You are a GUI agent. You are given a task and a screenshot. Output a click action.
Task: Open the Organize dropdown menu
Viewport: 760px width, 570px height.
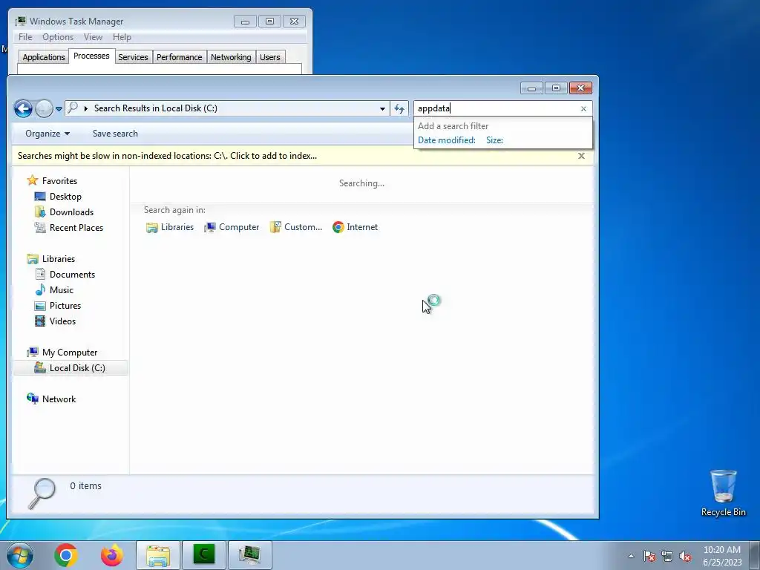point(47,134)
